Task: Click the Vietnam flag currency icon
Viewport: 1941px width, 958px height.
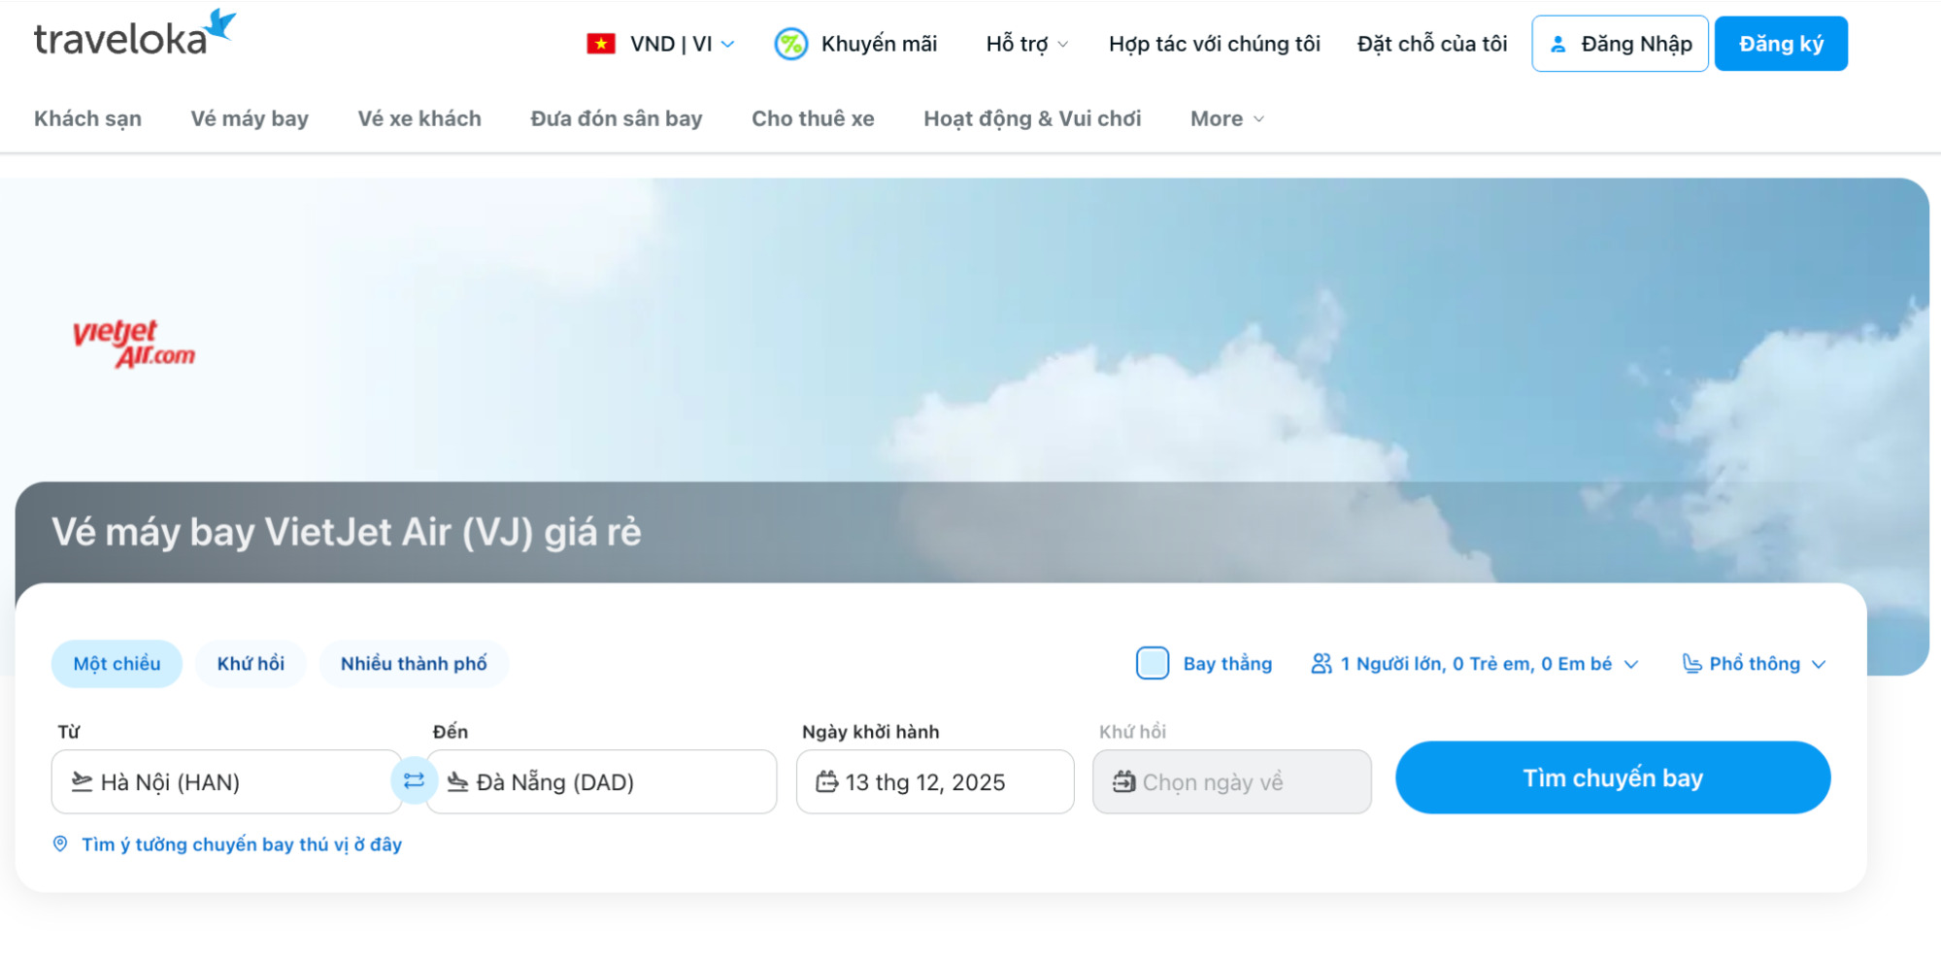Action: 602,43
